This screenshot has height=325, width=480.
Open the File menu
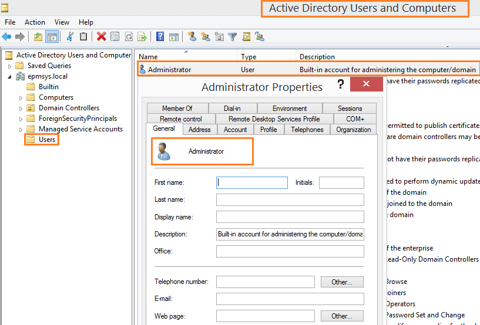click(x=10, y=22)
